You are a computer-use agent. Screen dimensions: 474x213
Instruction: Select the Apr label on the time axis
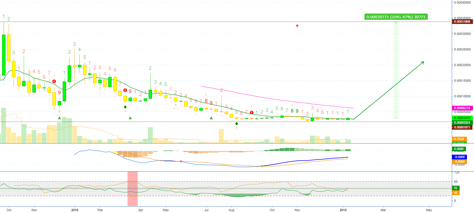[141, 210]
